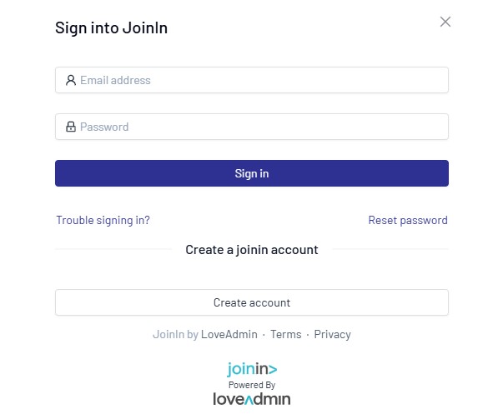Click the divider line left of Create a joinin account
The height and width of the screenshot is (414, 503).
[113, 249]
